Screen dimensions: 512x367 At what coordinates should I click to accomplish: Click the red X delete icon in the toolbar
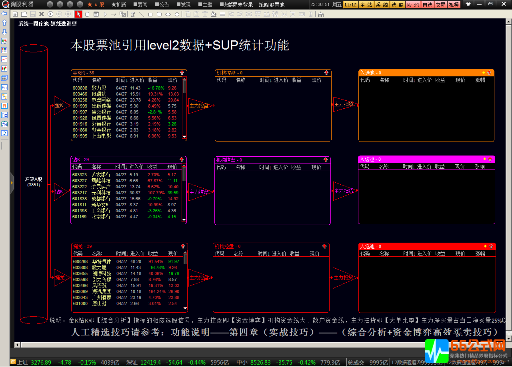tap(41, 14)
